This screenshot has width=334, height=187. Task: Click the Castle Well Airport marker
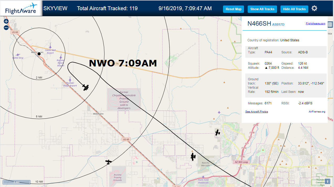point(50,47)
